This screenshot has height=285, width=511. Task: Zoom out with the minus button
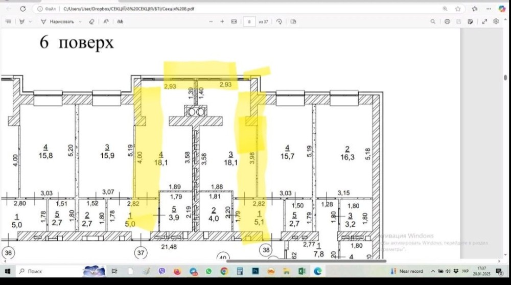click(x=211, y=21)
